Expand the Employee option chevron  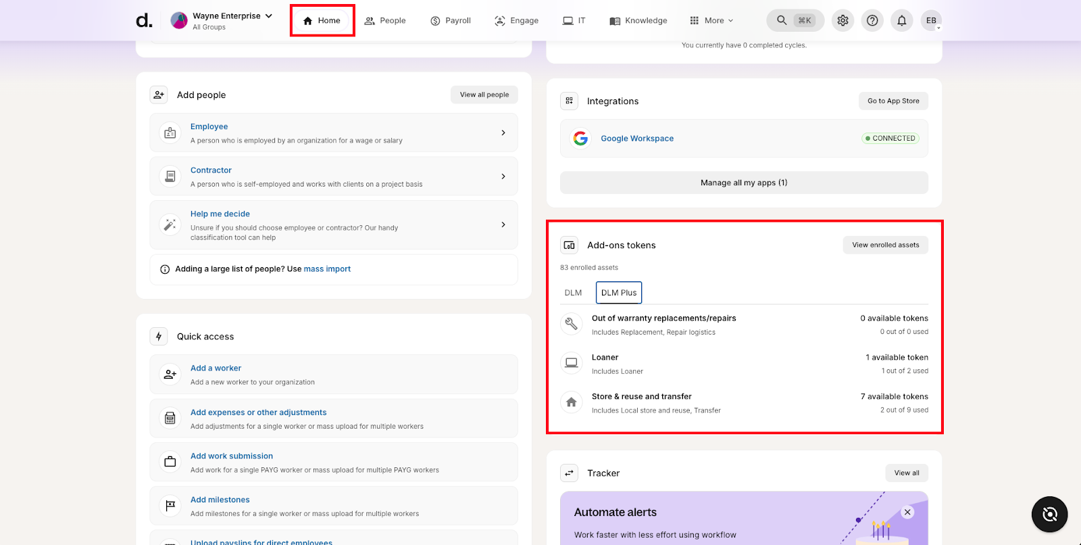[503, 133]
